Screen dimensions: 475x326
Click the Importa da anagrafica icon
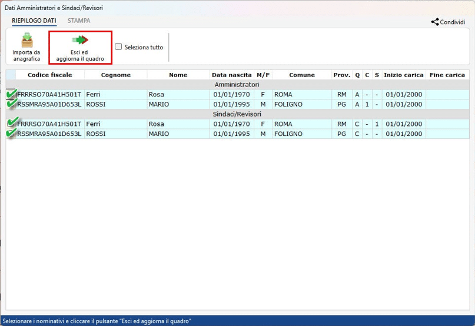26,40
